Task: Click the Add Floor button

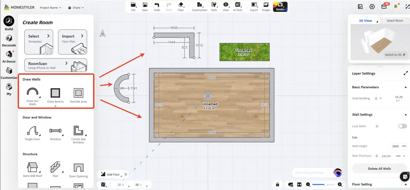Action: coord(111,174)
